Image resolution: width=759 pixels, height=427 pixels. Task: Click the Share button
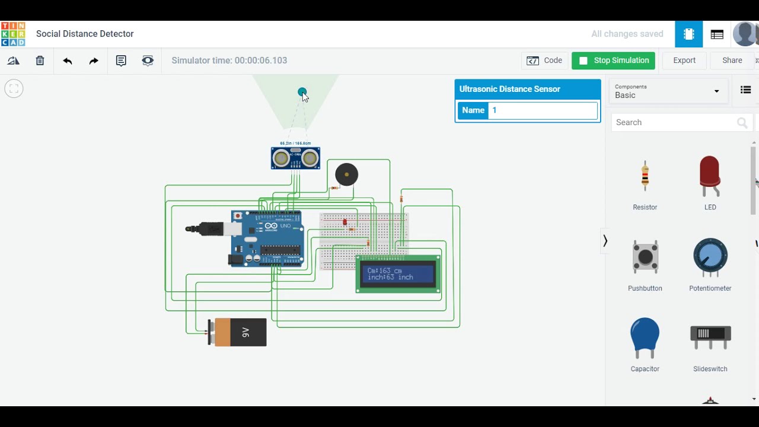(x=732, y=60)
